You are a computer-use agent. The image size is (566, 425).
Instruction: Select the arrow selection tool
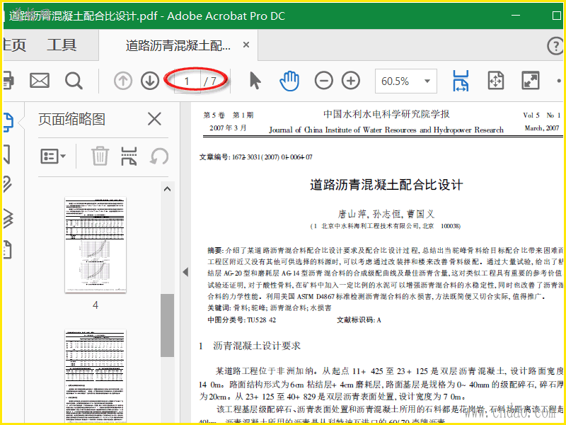(255, 81)
